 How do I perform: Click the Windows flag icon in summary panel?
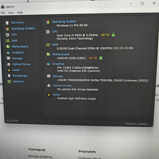click(x=48, y=22)
